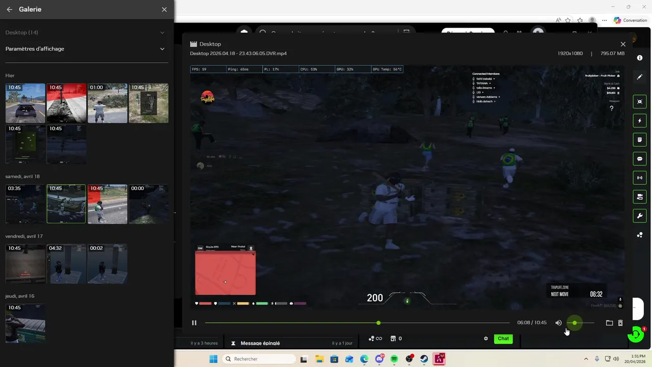Click the Rechercher taskbar search box
The image size is (652, 367).
[x=259, y=359]
